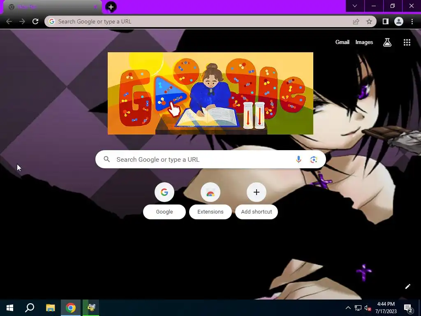Open the Extensions shortcut tile
Viewport: 421px width, 316px height.
point(210,192)
